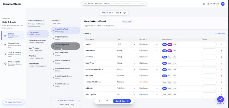229x108 pixels.
Task: Delete the updateIntervalSecs field
Action: (222, 70)
